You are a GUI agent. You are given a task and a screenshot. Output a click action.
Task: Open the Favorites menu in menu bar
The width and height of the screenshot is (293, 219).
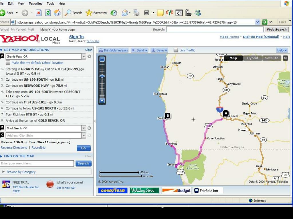coord(35,3)
